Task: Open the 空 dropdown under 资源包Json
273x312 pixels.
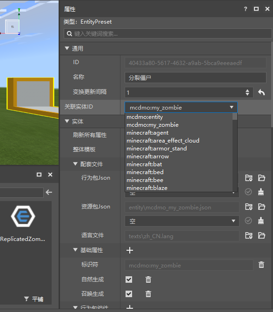Action: point(182,221)
